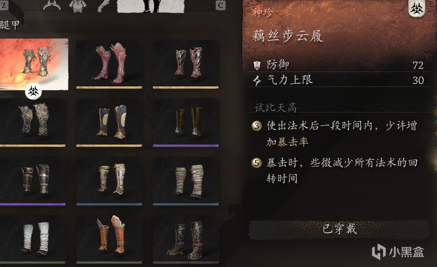This screenshot has height=267, width=437.
Task: Click the set bonus tier 5 icon
Action: pyautogui.click(x=257, y=163)
